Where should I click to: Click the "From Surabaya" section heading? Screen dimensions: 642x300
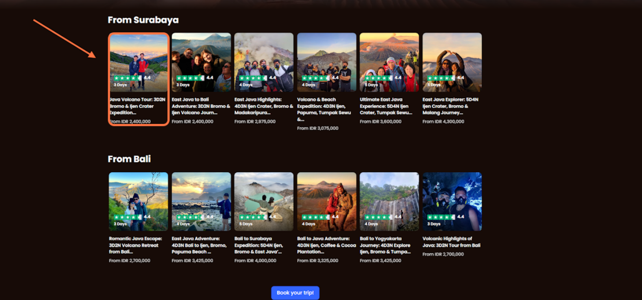click(143, 20)
